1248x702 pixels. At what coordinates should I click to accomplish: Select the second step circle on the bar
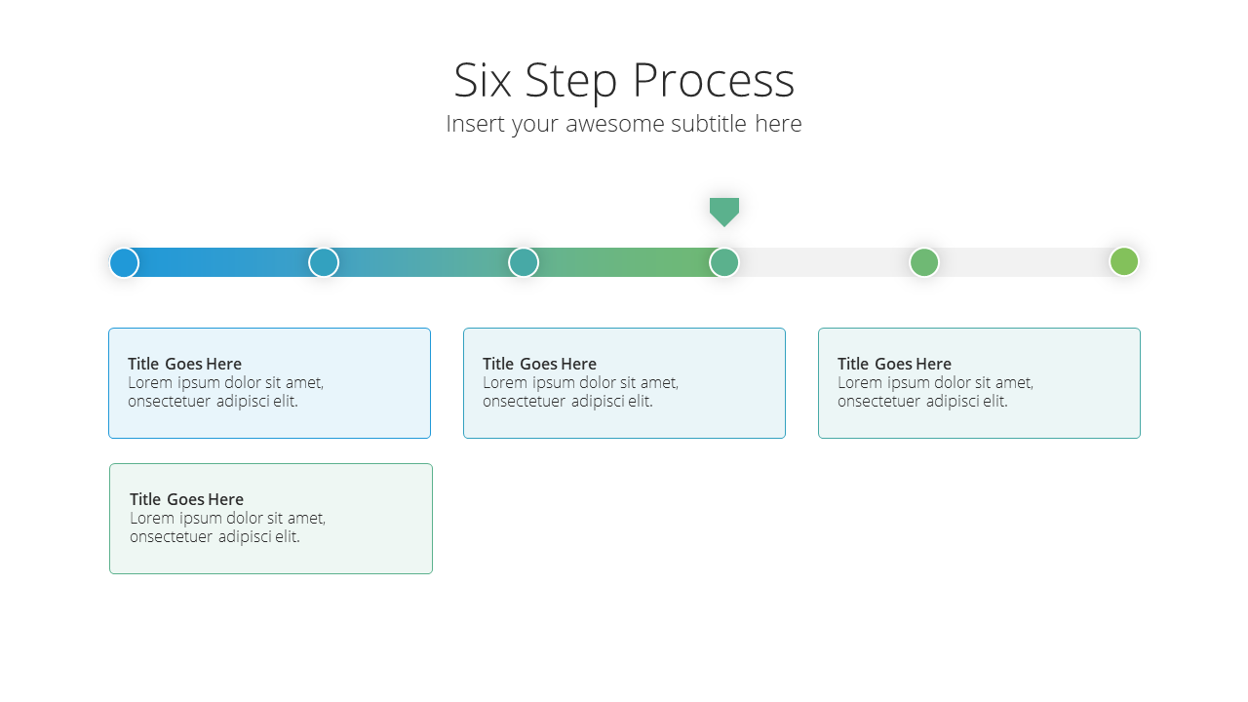pos(324,262)
